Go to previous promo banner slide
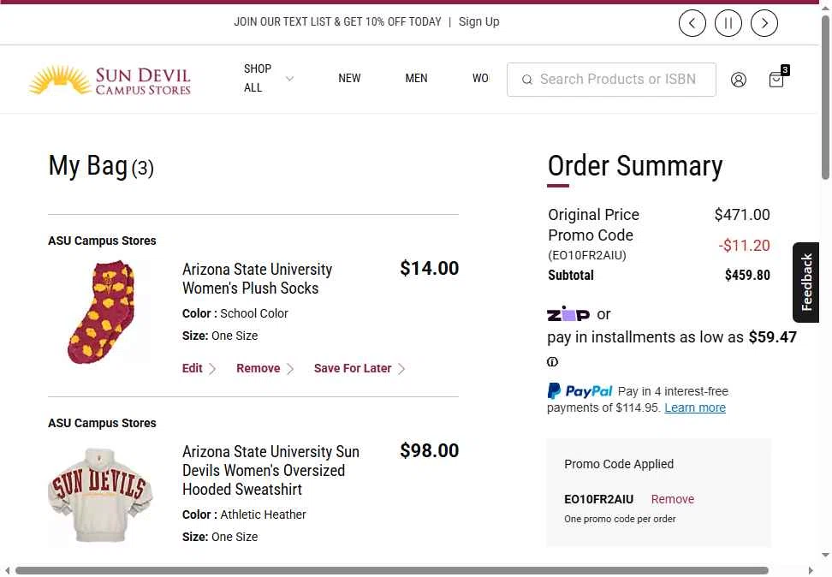This screenshot has width=832, height=577. (692, 23)
